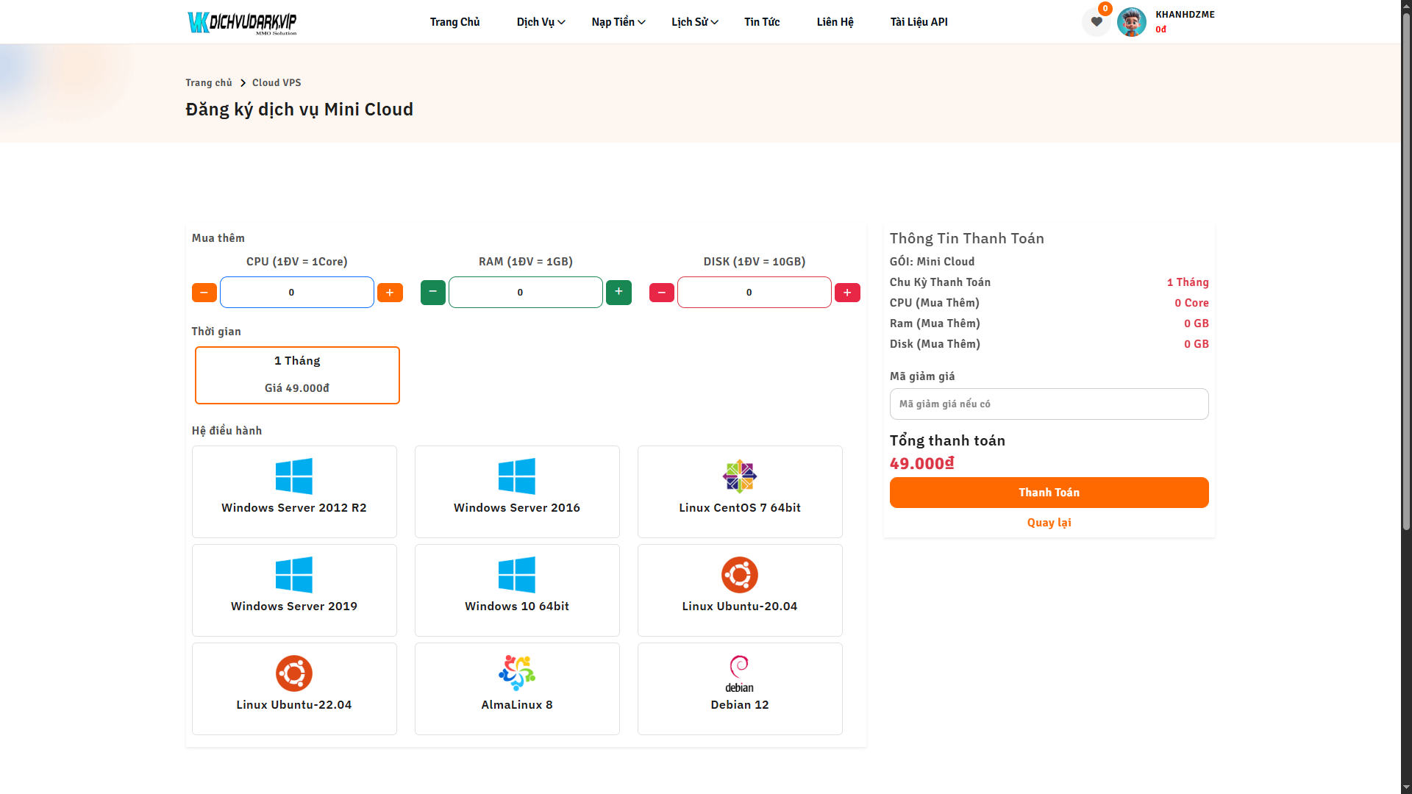Screen dimensions: 1412x794
Task: Increase RAM with green plus button
Action: pyautogui.click(x=618, y=292)
